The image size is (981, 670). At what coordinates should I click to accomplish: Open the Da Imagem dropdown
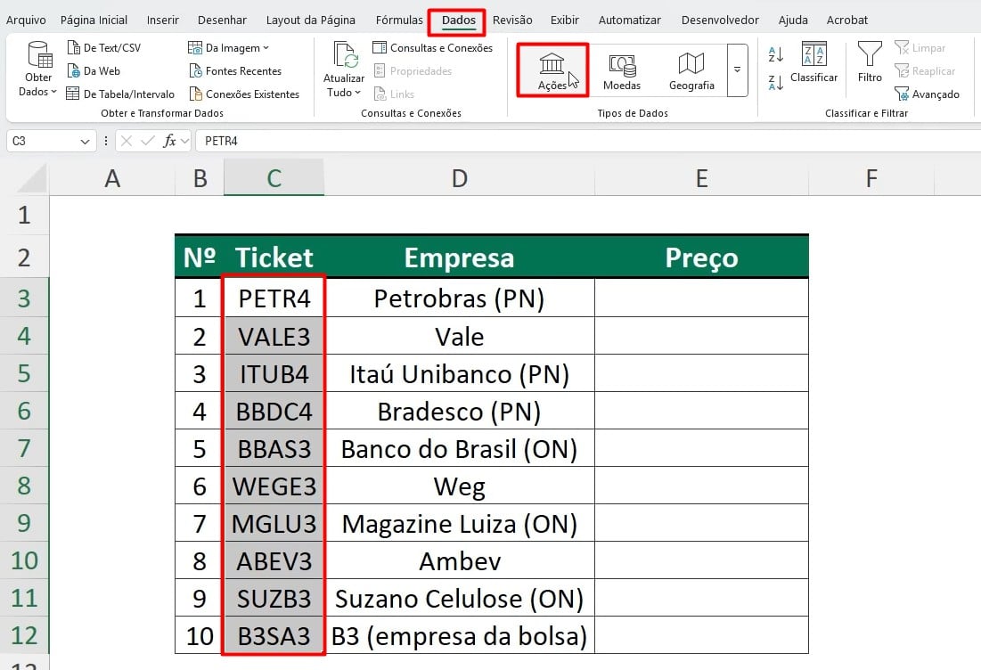(x=228, y=47)
